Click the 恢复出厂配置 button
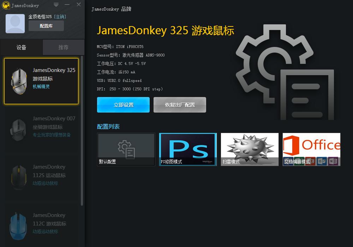The width and height of the screenshot is (353, 247). click(180, 105)
